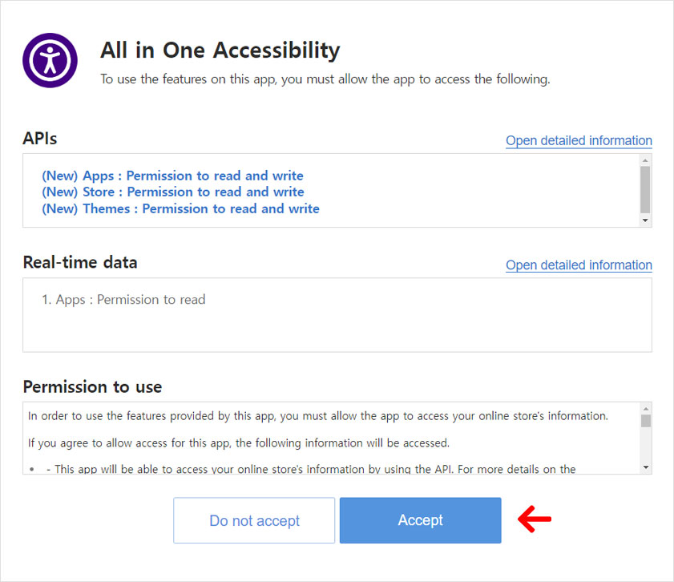Click the All in One Accessibility logo icon
The height and width of the screenshot is (582, 674).
coord(50,60)
